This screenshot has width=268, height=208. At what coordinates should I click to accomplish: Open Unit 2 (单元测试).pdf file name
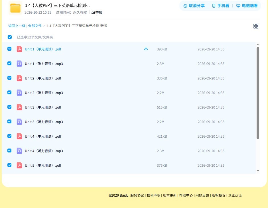point(43,78)
